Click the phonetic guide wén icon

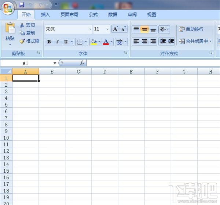click(120, 42)
